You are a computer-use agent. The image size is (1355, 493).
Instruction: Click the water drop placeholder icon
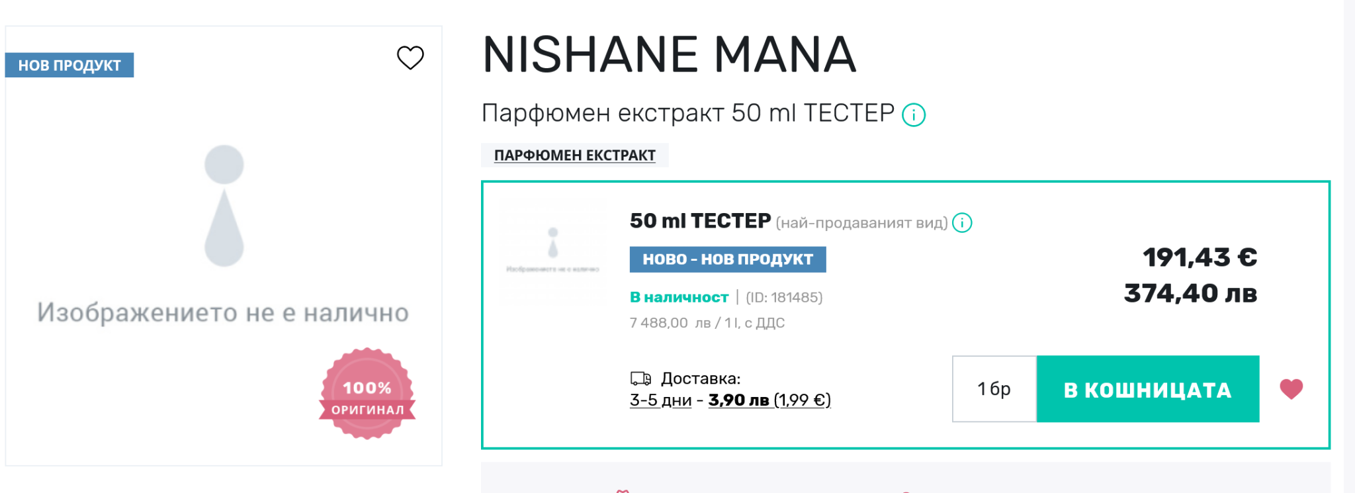(224, 206)
